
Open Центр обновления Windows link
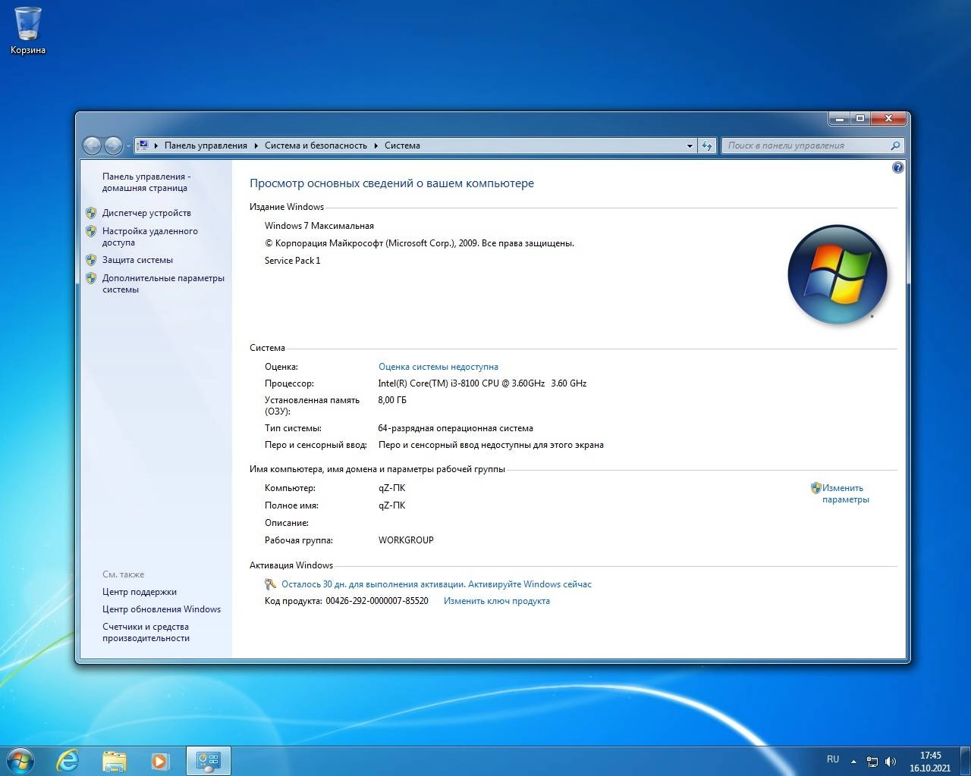162,609
